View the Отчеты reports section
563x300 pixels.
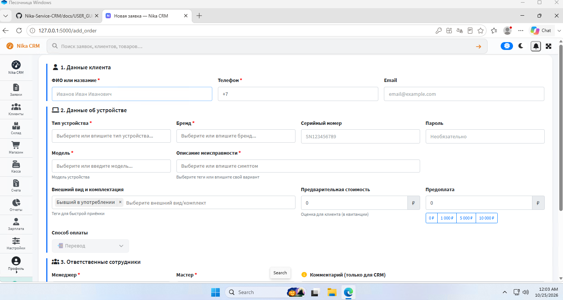(x=16, y=205)
